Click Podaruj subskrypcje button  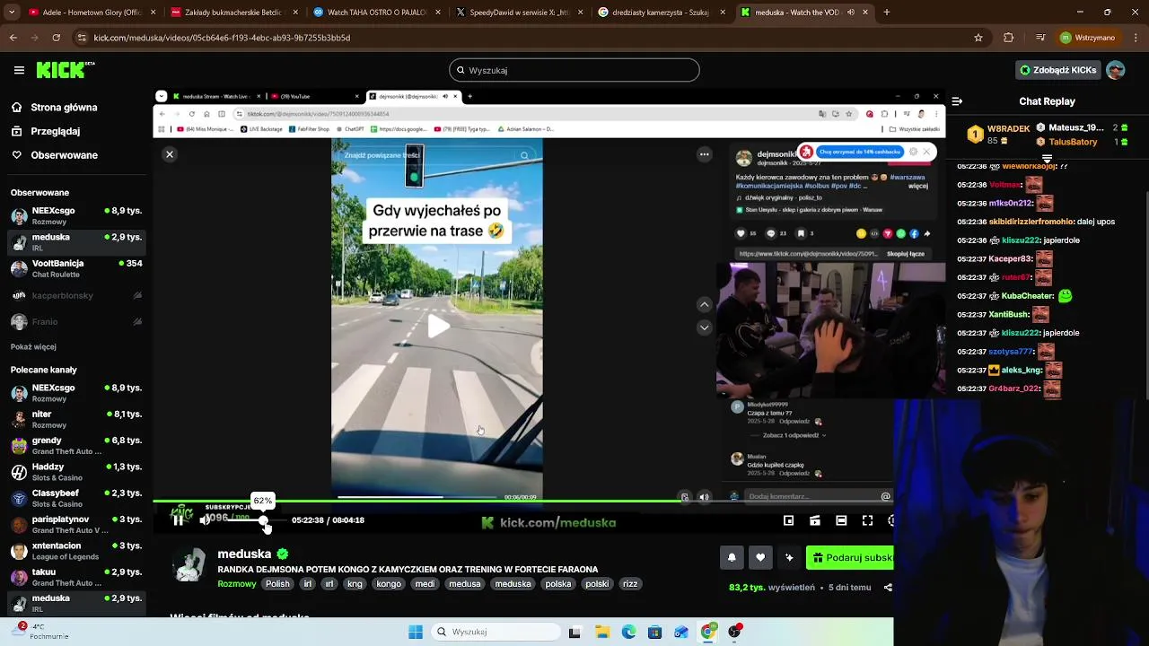[x=849, y=557]
